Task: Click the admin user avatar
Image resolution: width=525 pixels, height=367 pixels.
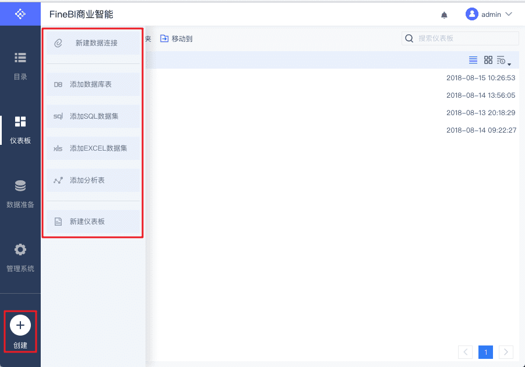Action: 472,14
